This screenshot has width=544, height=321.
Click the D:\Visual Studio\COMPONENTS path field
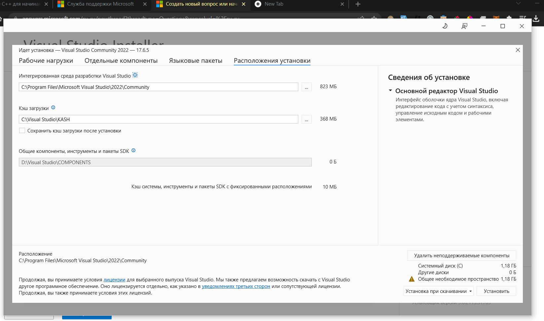click(x=165, y=162)
